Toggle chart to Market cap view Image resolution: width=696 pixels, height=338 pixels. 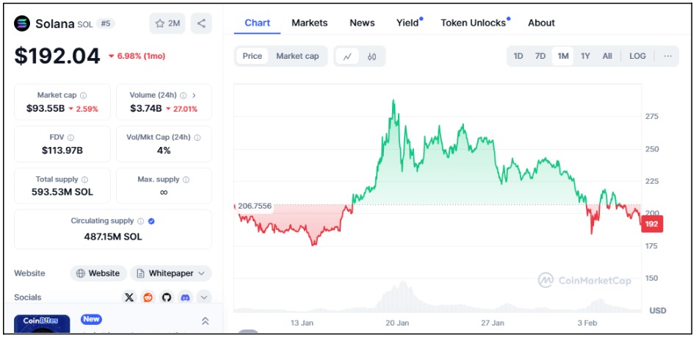(x=297, y=57)
